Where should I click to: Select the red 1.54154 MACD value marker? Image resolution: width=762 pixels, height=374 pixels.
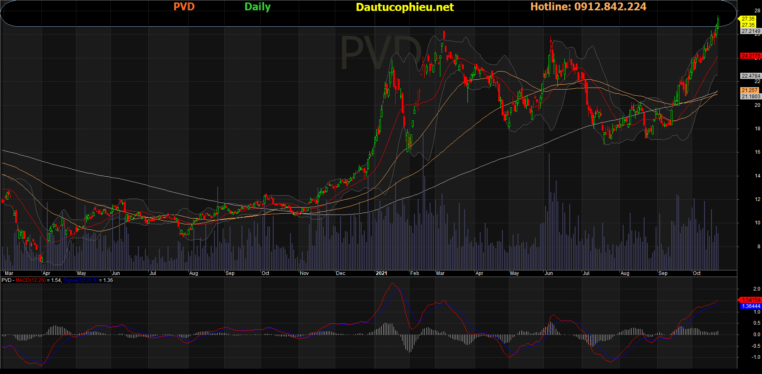750,300
